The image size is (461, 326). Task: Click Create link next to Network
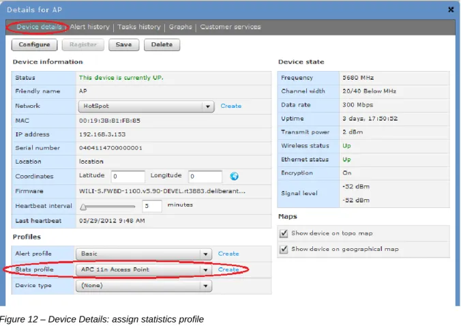[x=231, y=106]
